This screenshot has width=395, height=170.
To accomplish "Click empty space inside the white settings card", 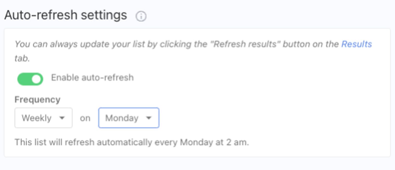I will (x=274, y=109).
